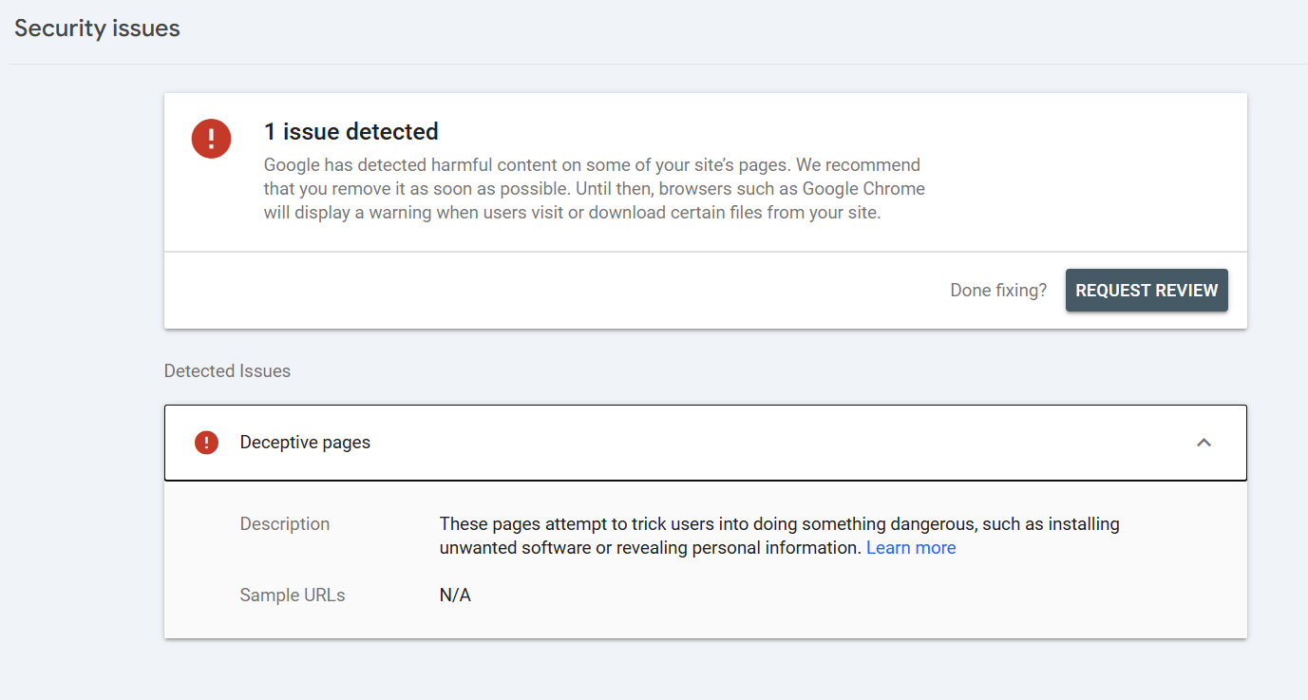Open the "Learn more" link
The image size is (1308, 700).
coord(910,547)
